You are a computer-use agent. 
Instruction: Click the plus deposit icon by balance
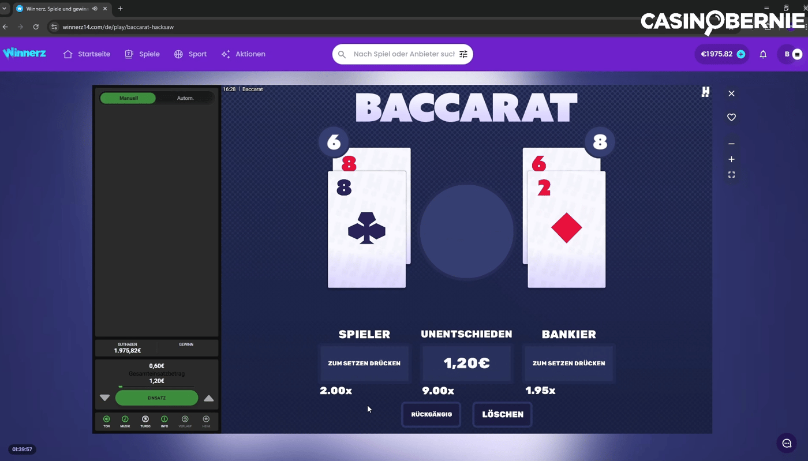point(741,54)
